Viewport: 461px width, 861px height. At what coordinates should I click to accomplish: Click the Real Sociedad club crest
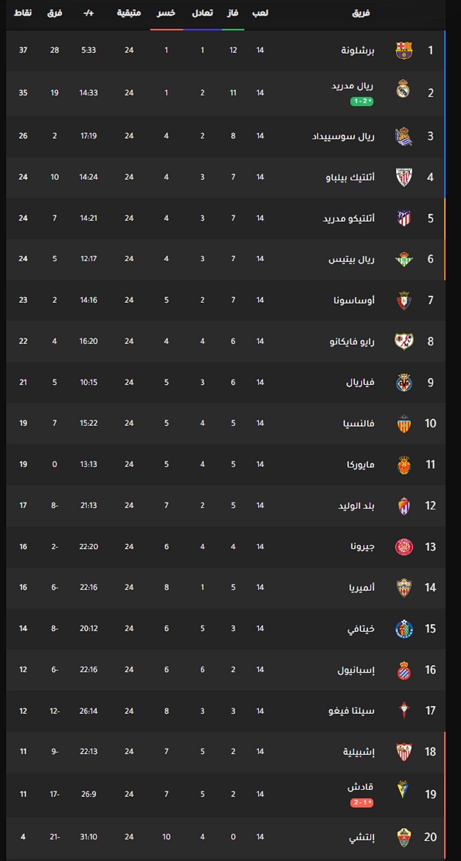[404, 137]
